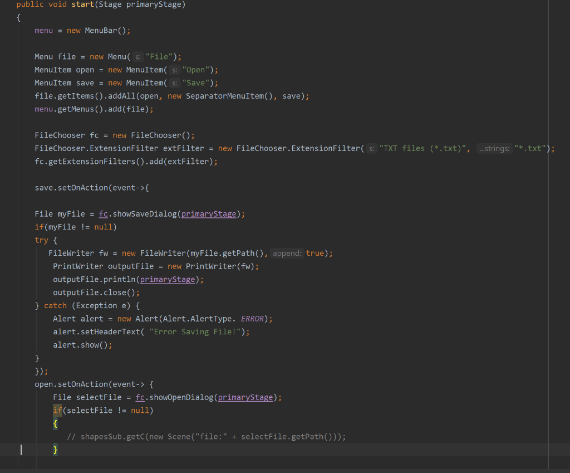570x473 pixels.
Task: Click the s: hint before "File" string
Action: 137,56
